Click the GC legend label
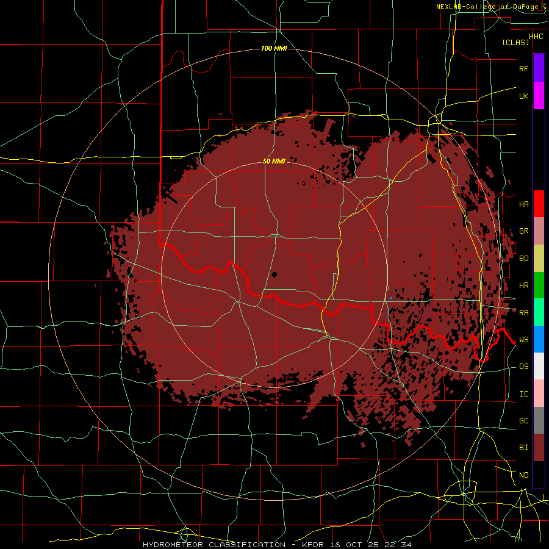Viewport: 549px width, 549px height. pos(523,421)
